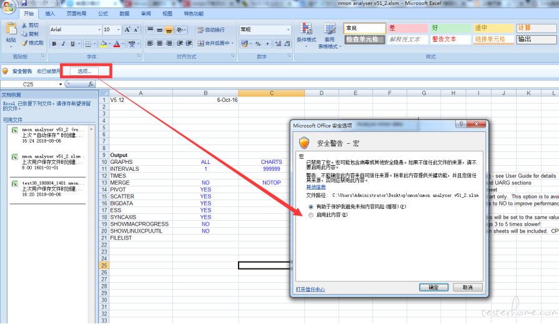Click the Wrap Text (自动换行) button
This screenshot has height=324, width=559.
pyautogui.click(x=211, y=29)
